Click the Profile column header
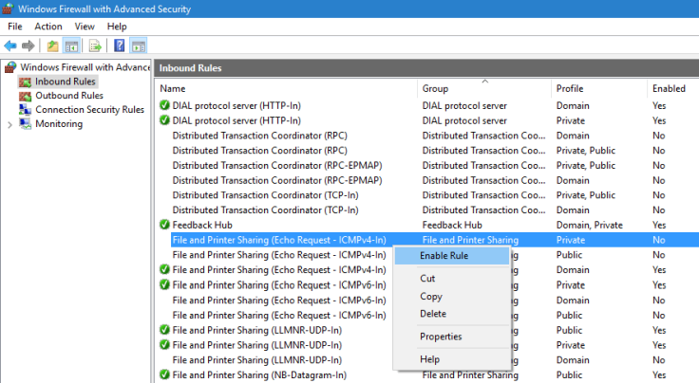Image resolution: width=699 pixels, height=383 pixels. pos(570,88)
